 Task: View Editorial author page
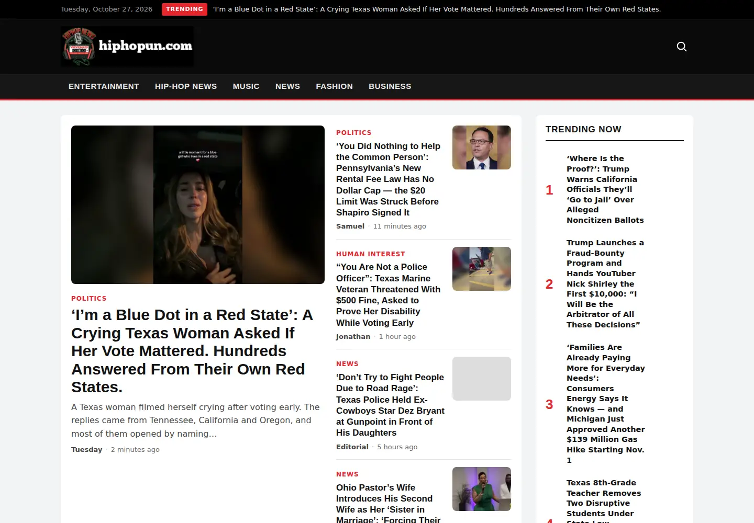click(x=352, y=447)
